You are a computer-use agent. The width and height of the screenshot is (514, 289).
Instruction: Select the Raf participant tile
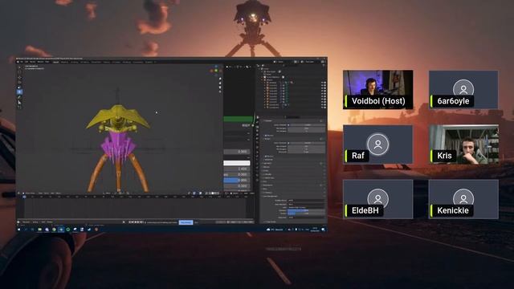(378, 144)
